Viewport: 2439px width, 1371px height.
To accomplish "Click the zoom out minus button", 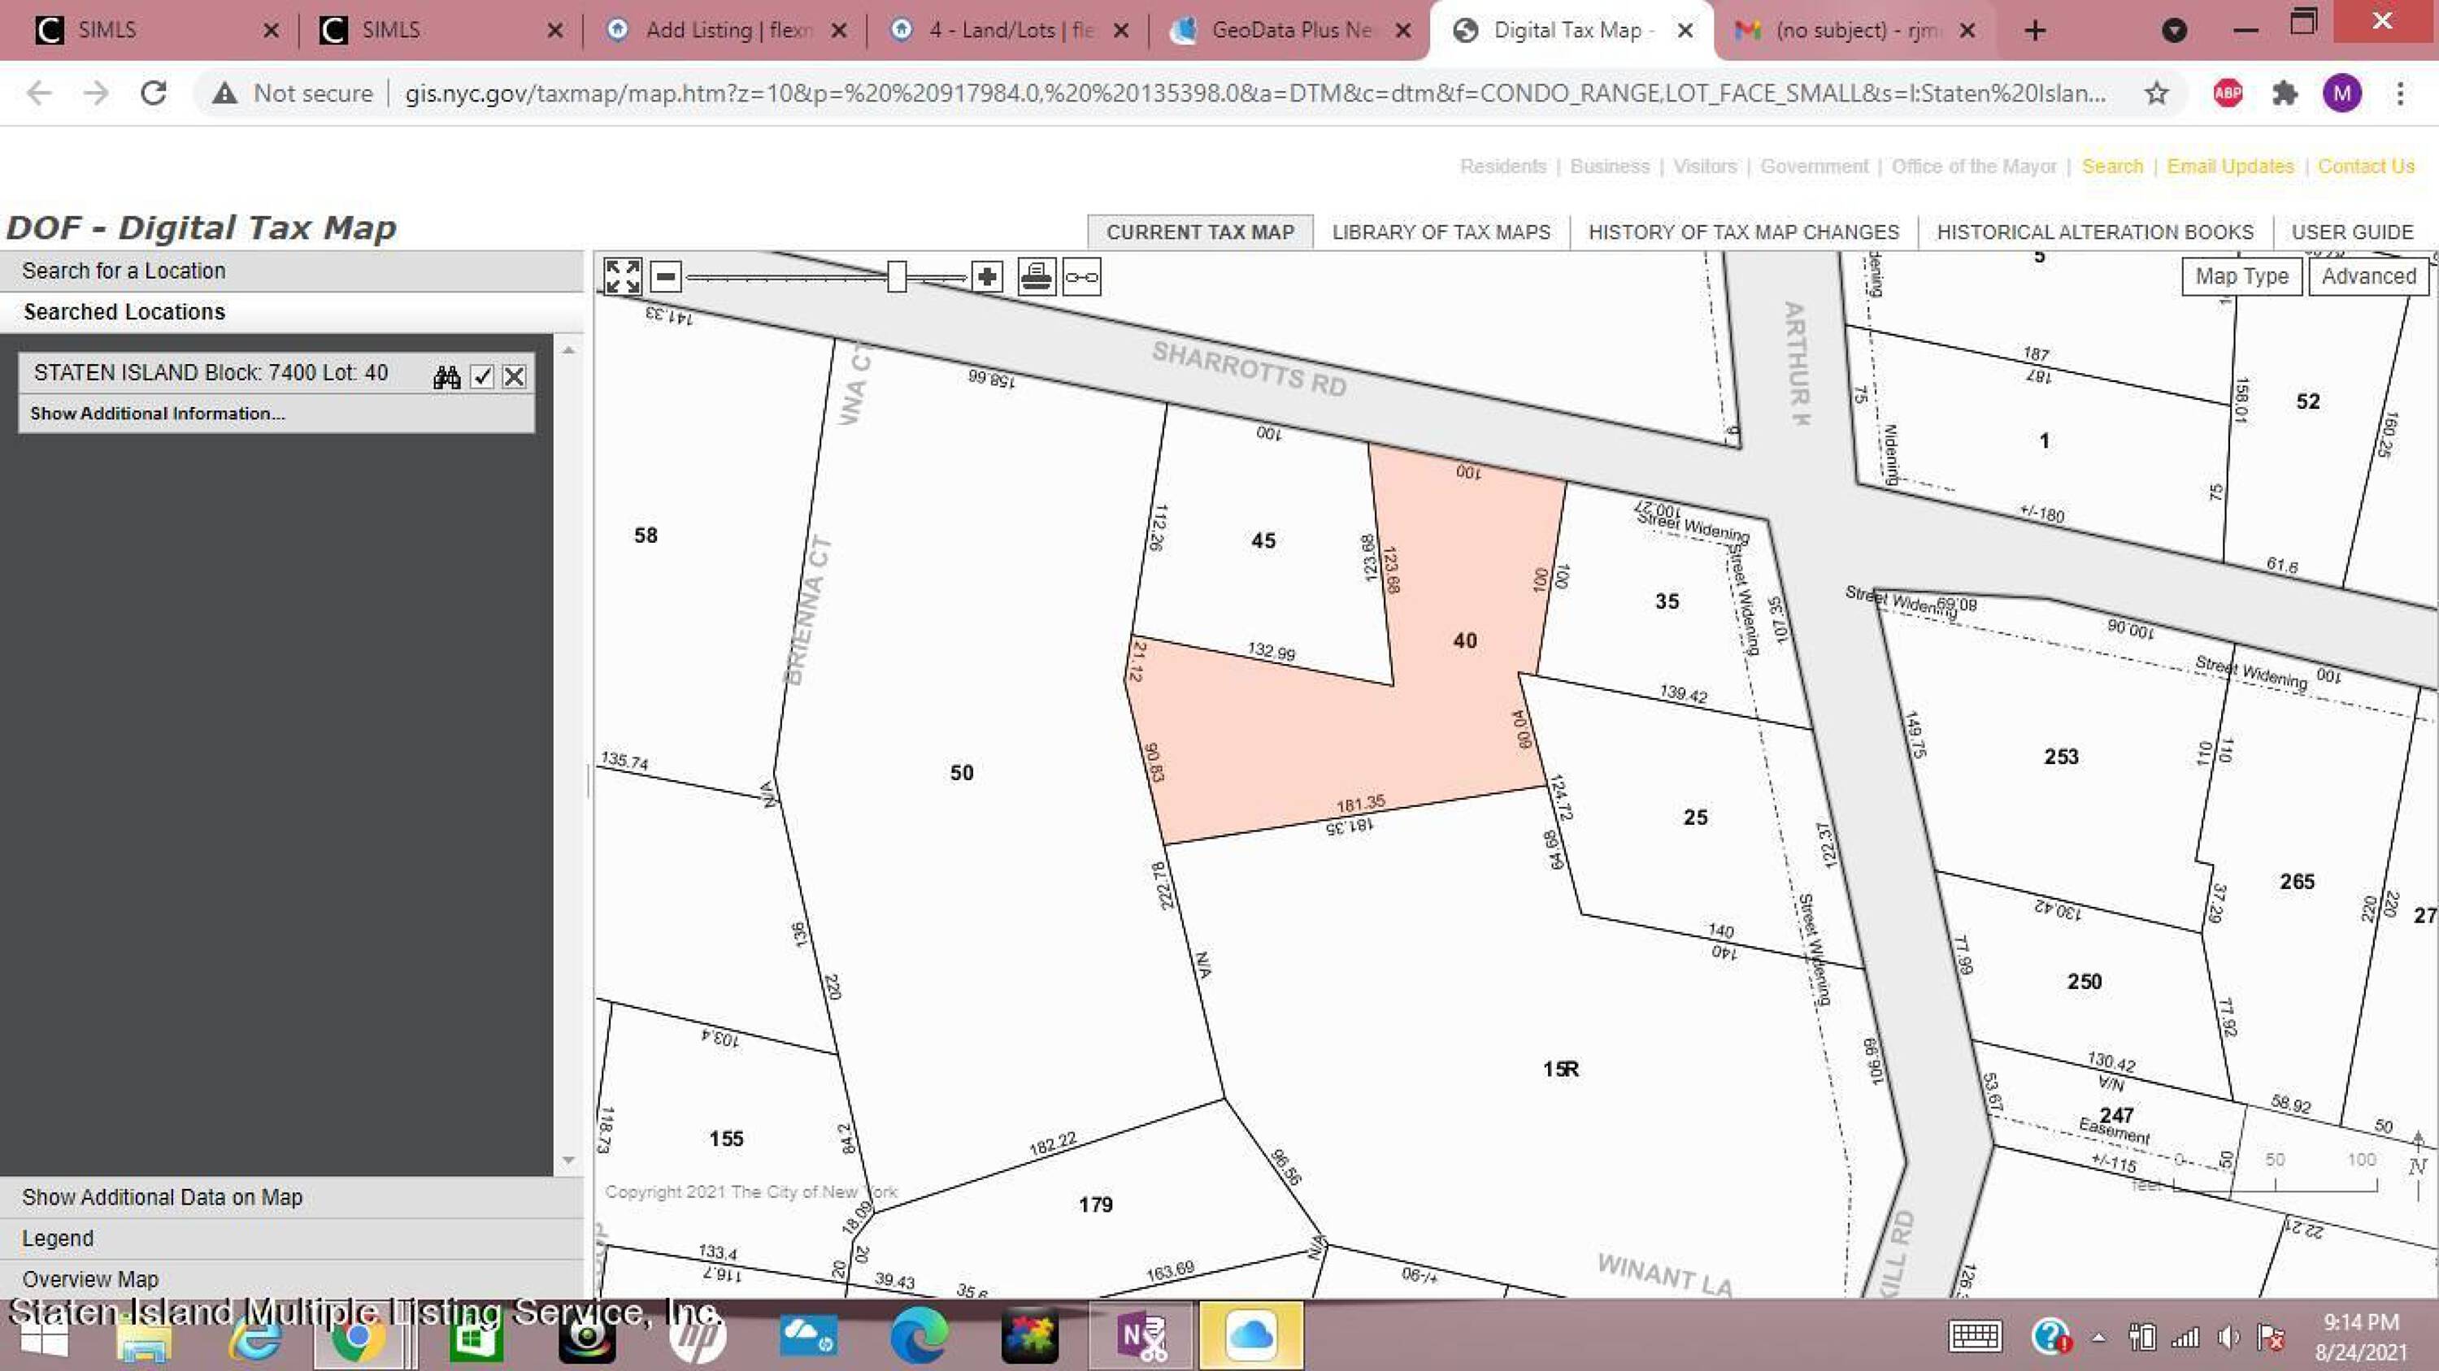I will tap(666, 277).
